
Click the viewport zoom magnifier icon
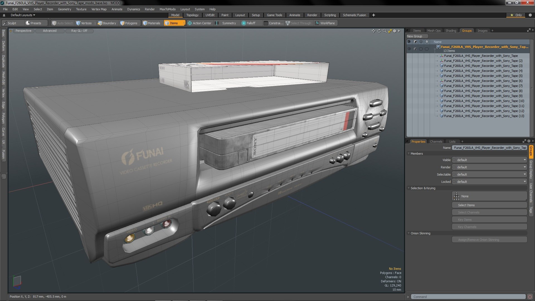(x=385, y=31)
